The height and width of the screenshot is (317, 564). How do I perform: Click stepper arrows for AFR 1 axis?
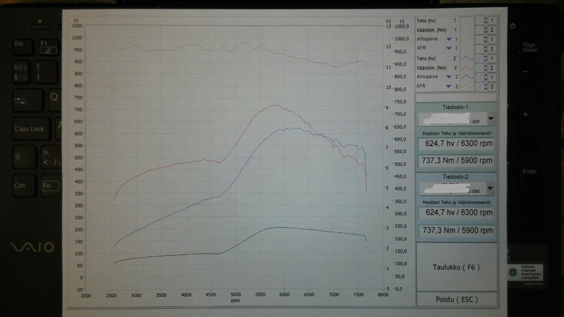pyautogui.click(x=486, y=48)
